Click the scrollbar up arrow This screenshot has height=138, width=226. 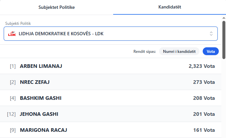pos(224,17)
